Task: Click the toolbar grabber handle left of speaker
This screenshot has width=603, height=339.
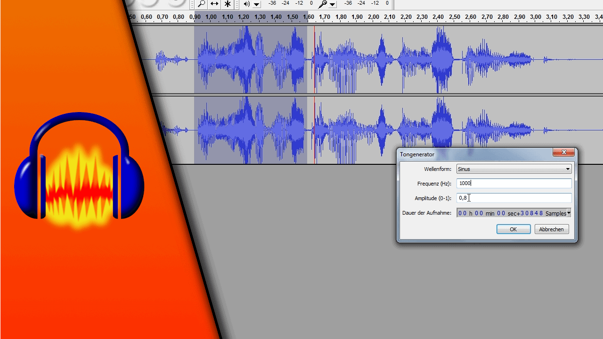Action: [238, 4]
